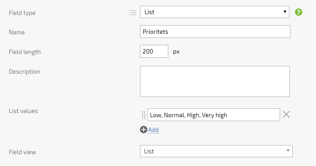Click the list icon beside Field type
The height and width of the screenshot is (166, 316).
[x=133, y=12]
